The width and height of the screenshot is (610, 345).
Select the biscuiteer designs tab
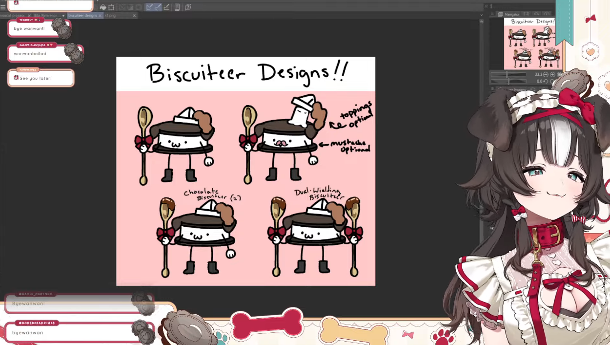(x=82, y=16)
